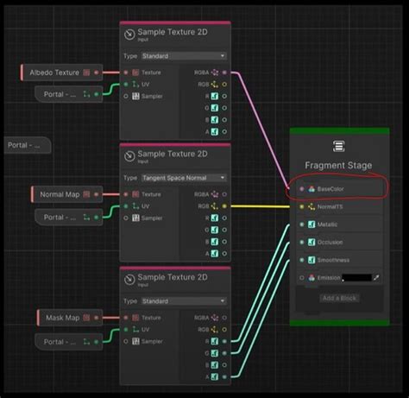Click the Emission input port
Image resolution: width=409 pixels, height=398 pixels.
301,278
